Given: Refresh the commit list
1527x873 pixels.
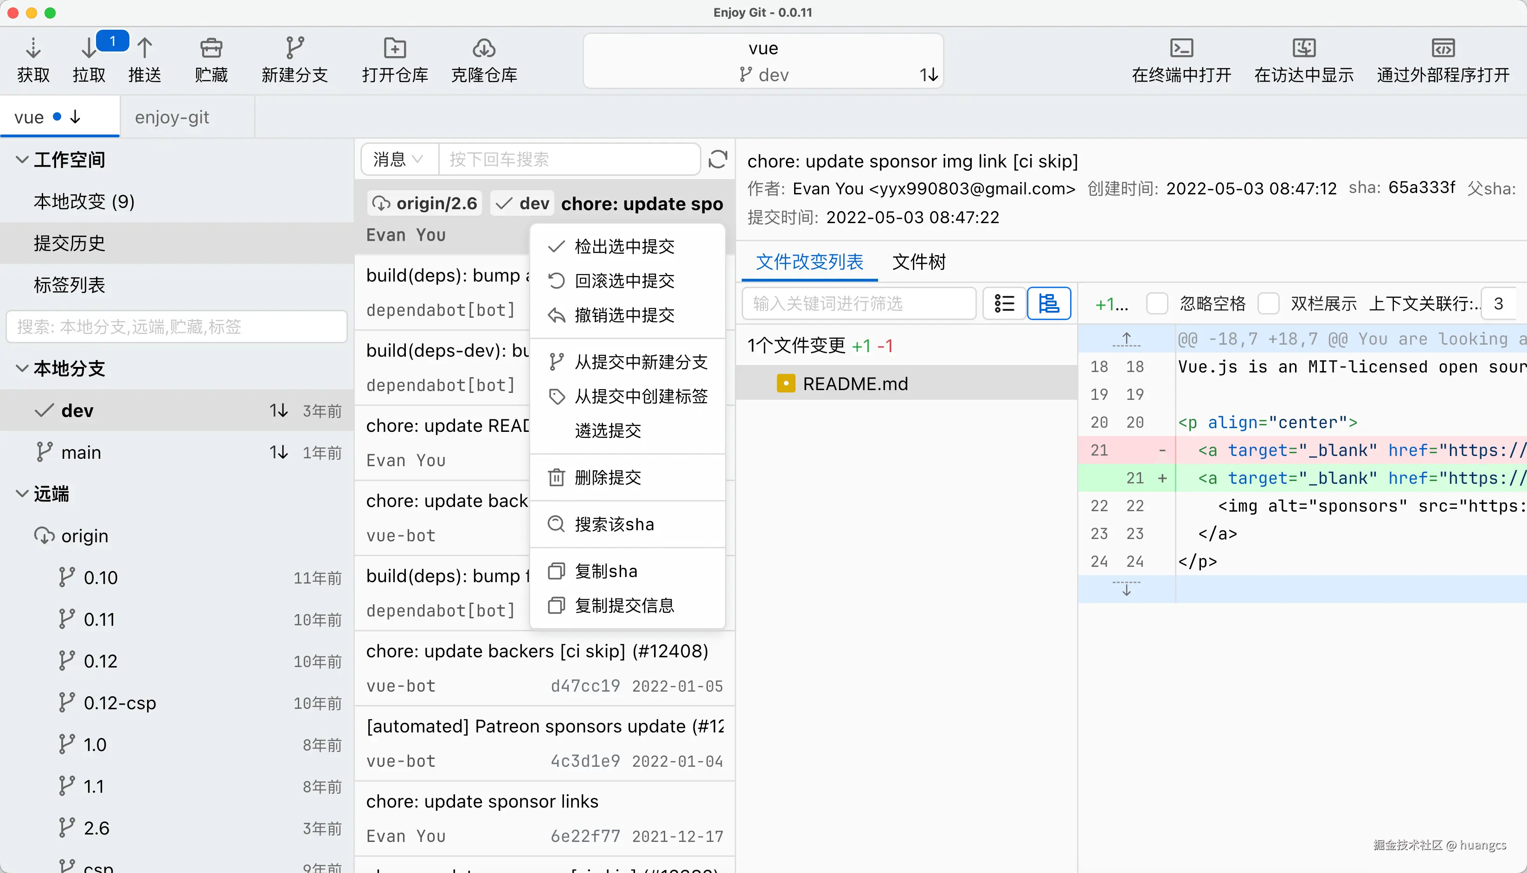Looking at the screenshot, I should click(717, 159).
